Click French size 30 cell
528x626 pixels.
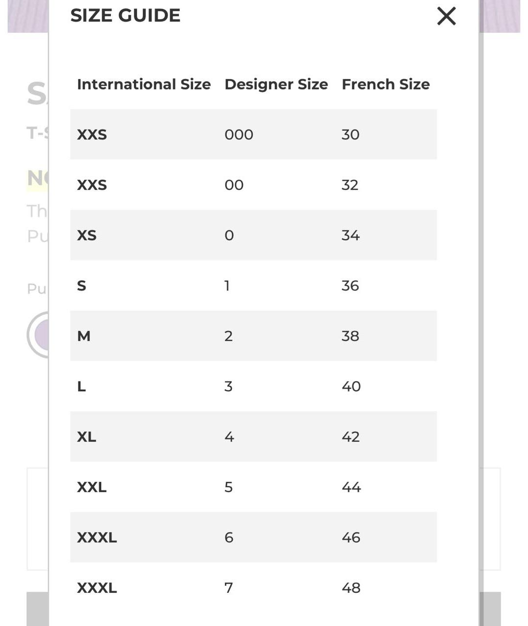tap(350, 134)
